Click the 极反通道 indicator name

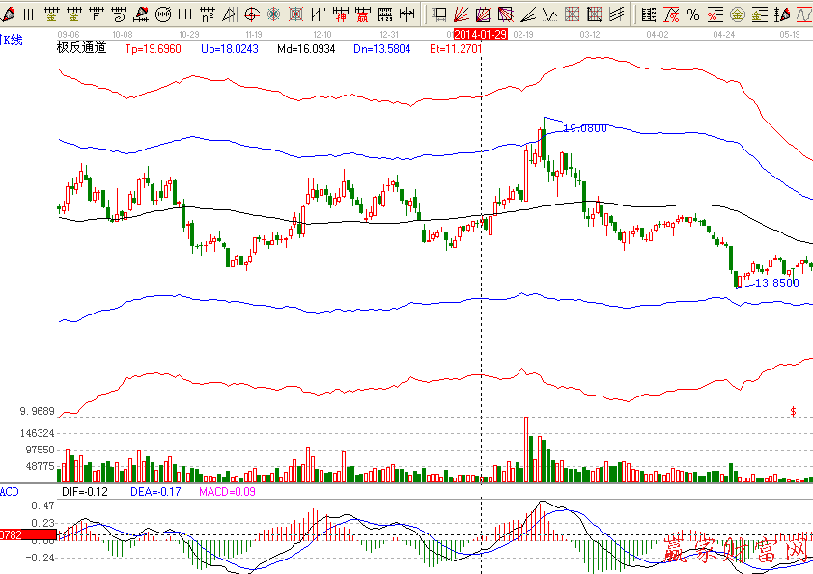pos(81,48)
